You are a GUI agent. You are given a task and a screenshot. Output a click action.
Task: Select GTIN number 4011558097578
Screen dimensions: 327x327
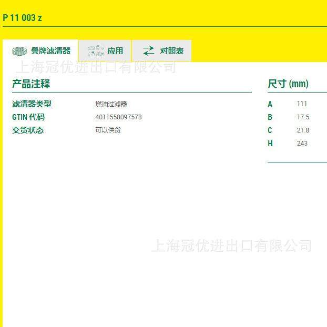tap(118, 117)
